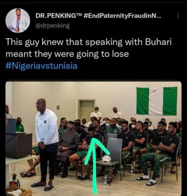
Task: Click the trademark symbol after DR.PENKING
Action: 79,14
